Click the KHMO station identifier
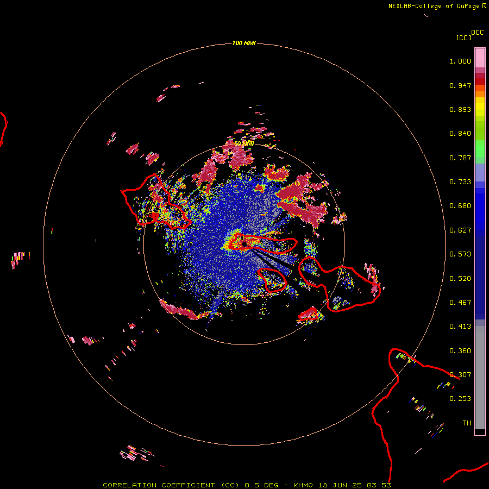Image resolution: width=489 pixels, height=489 pixels. [303, 485]
